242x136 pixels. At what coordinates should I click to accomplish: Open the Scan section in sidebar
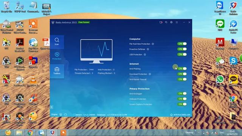point(57,42)
